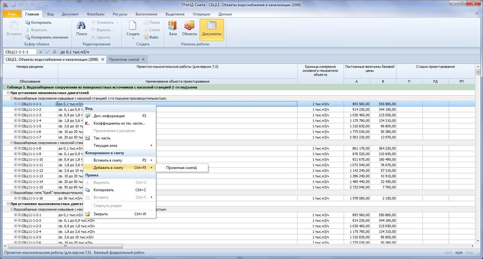Open the Вставить в смету submenu
The height and width of the screenshot is (259, 483).
119,160
